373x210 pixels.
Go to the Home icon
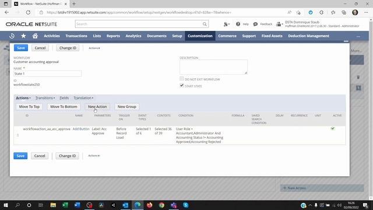(35, 36)
